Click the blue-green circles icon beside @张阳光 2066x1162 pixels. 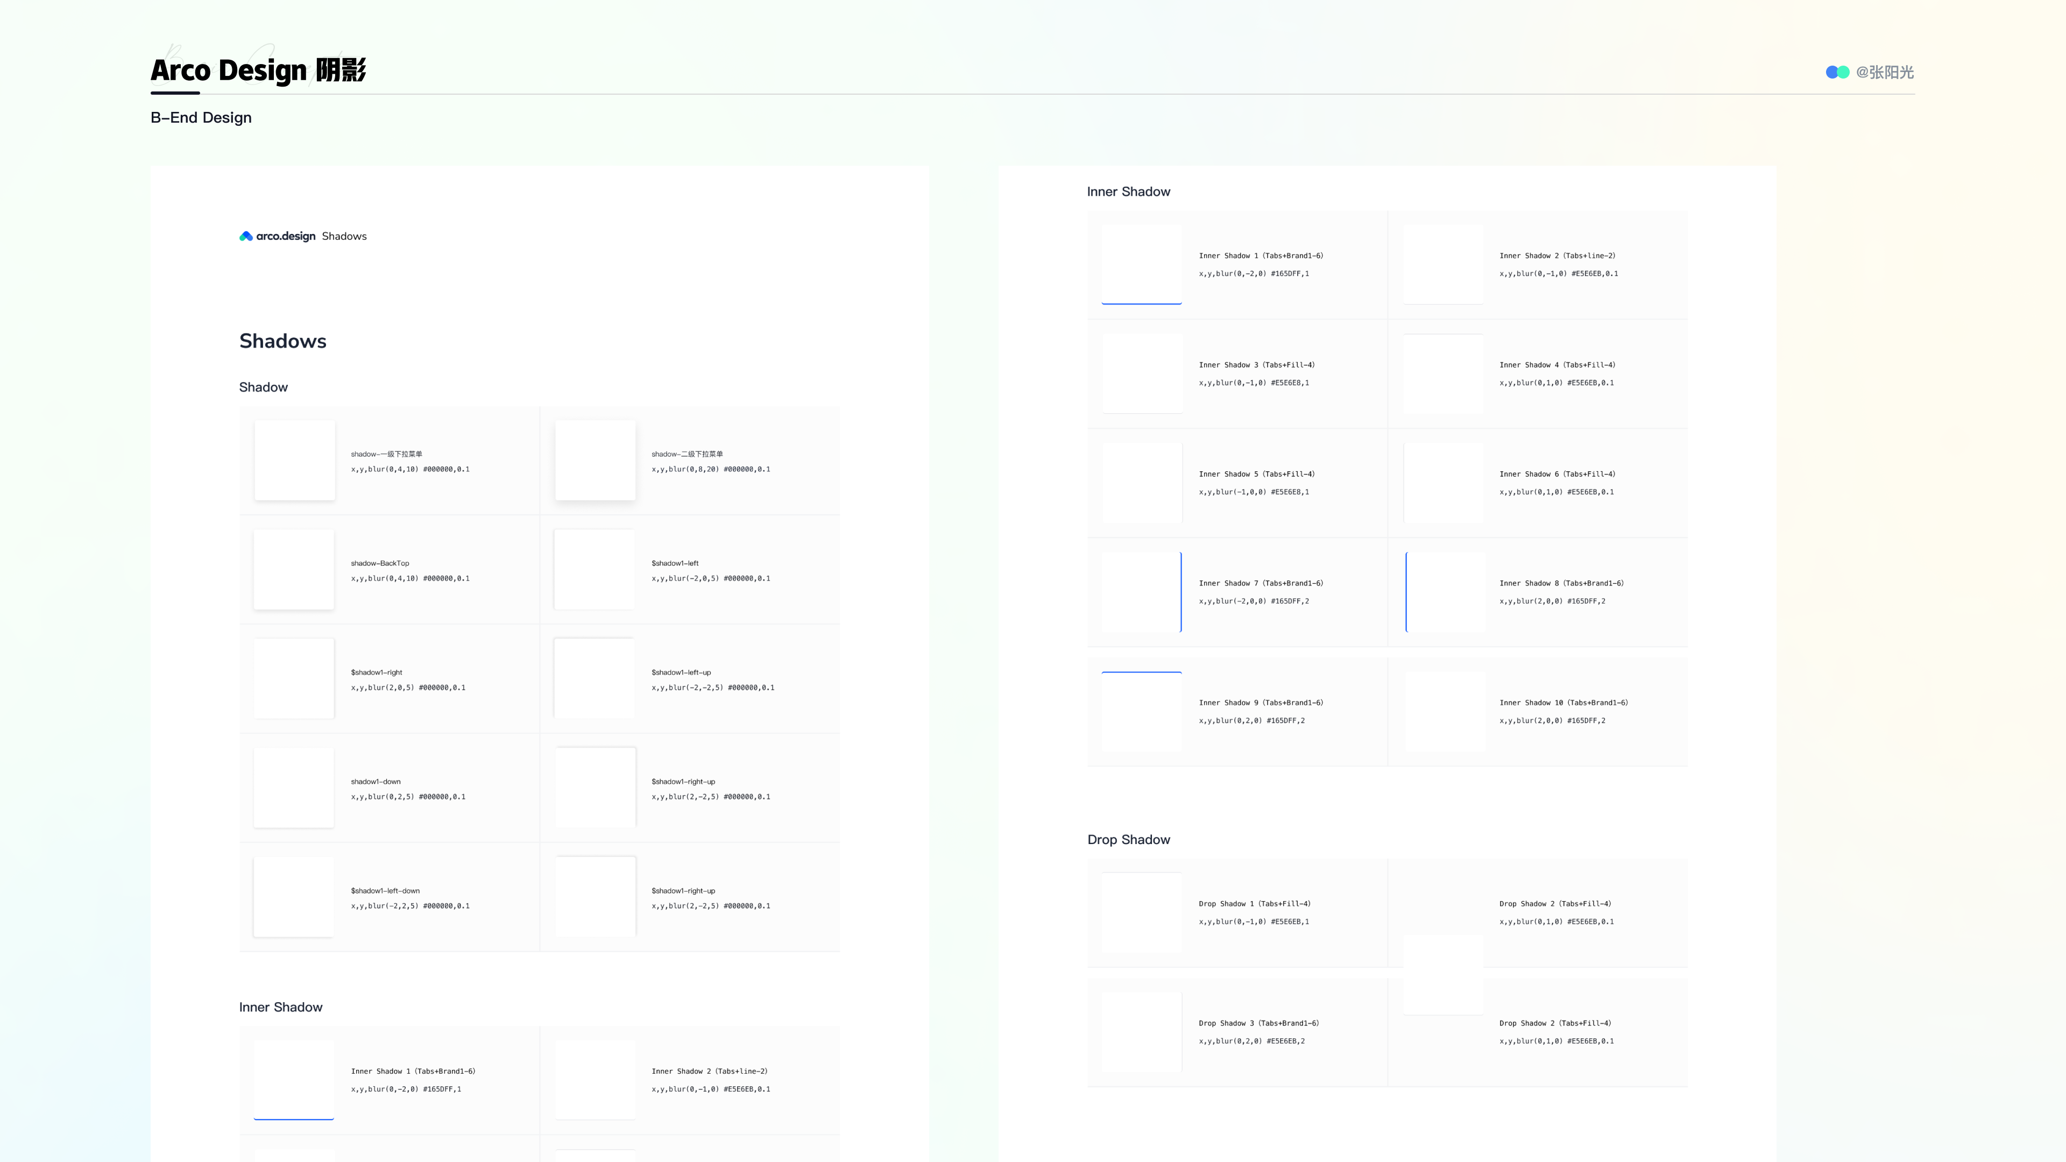click(1837, 72)
